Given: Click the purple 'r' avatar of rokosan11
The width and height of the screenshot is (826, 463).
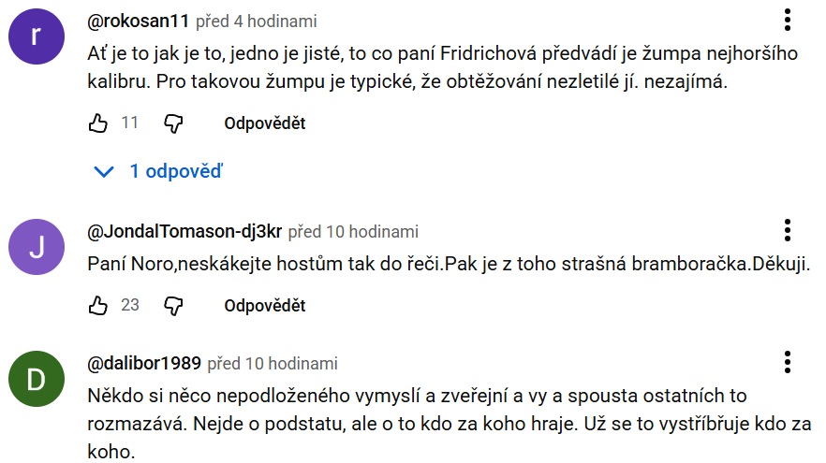Looking at the screenshot, I should [36, 36].
